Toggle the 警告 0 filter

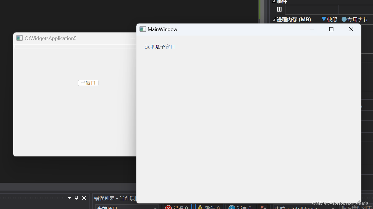coord(209,207)
